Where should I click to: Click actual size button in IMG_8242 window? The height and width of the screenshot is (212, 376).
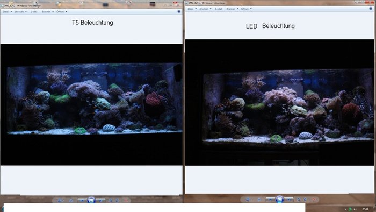71,200
